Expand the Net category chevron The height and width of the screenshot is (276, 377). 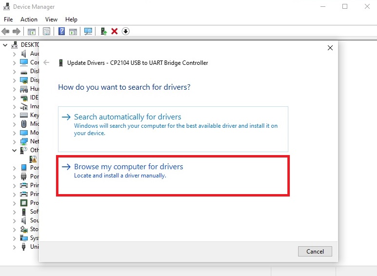coord(15,142)
